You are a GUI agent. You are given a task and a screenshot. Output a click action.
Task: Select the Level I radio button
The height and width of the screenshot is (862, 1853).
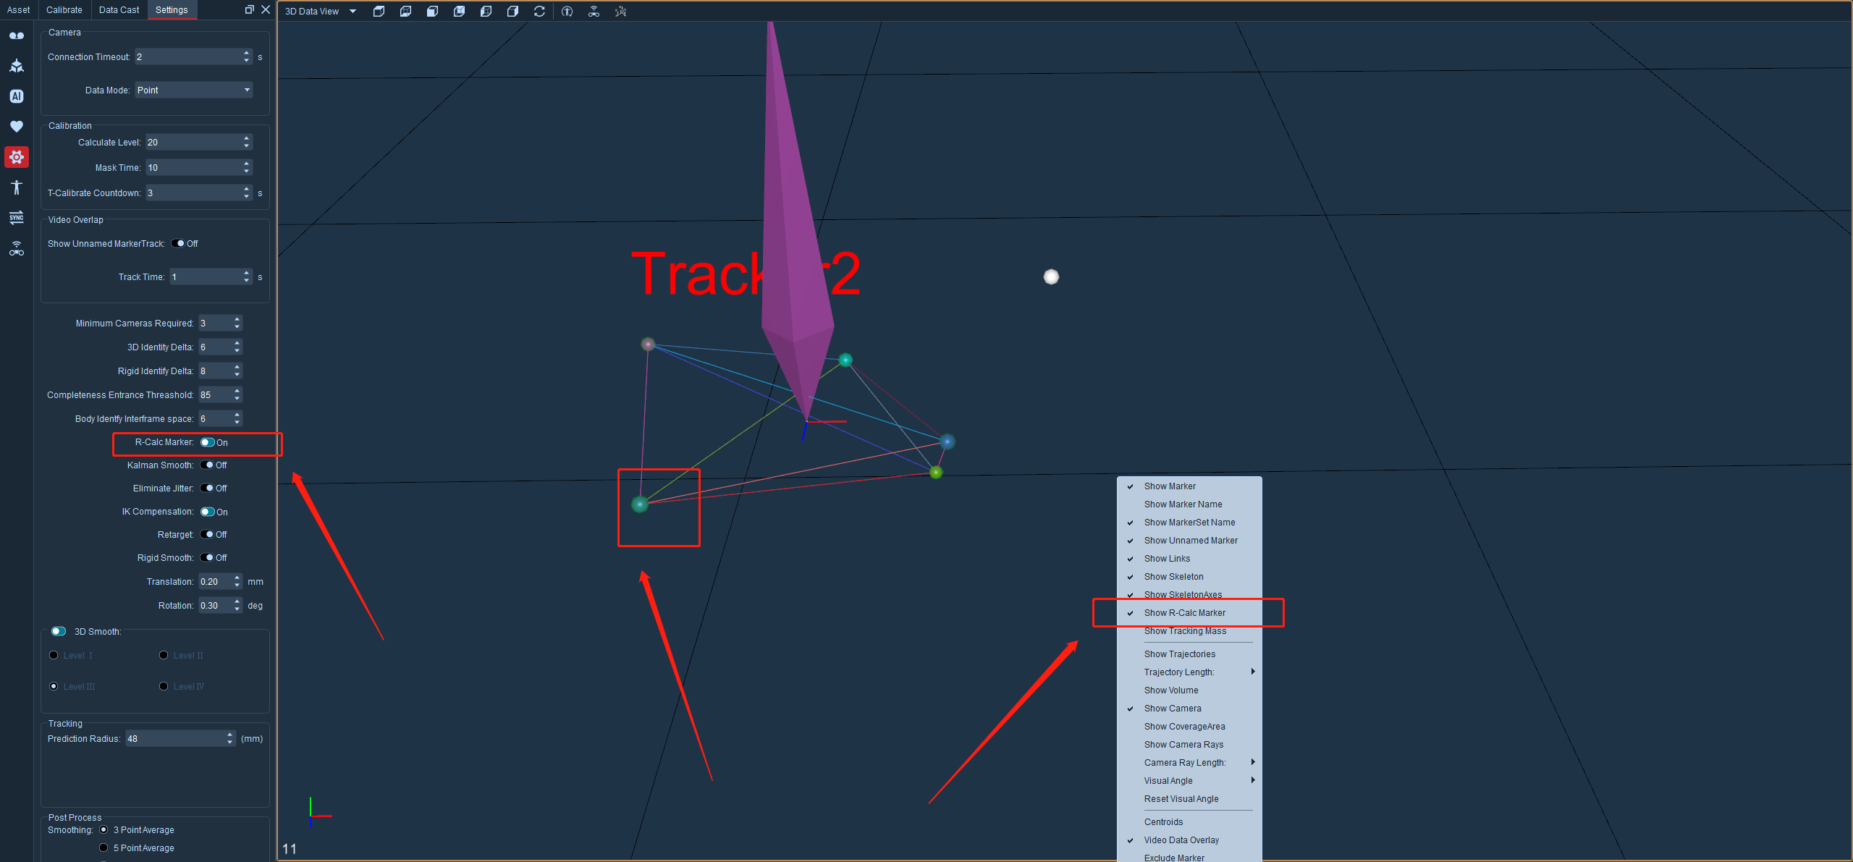point(54,655)
